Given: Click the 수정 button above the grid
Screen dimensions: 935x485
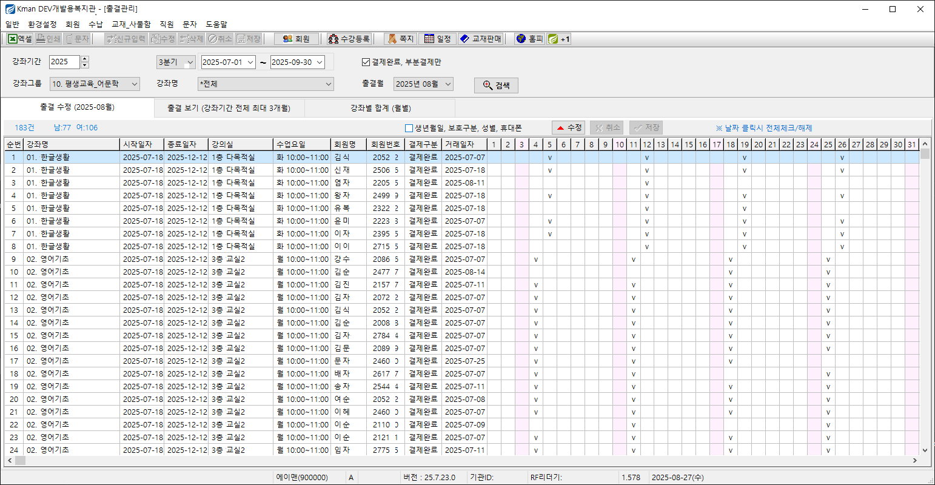Looking at the screenshot, I should (x=569, y=127).
